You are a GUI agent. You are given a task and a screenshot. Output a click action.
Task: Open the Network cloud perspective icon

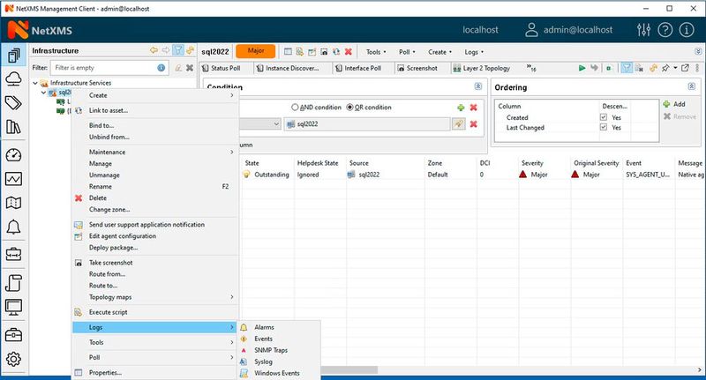(13, 79)
